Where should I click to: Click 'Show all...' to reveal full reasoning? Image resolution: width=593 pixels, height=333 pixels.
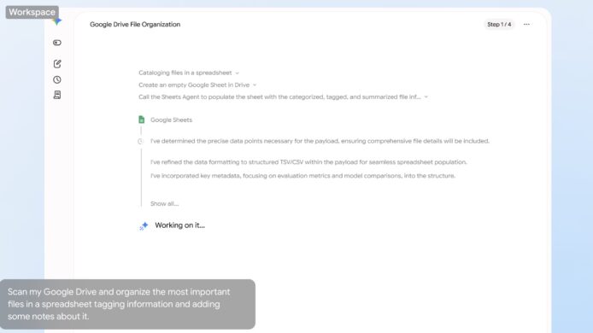click(x=165, y=203)
